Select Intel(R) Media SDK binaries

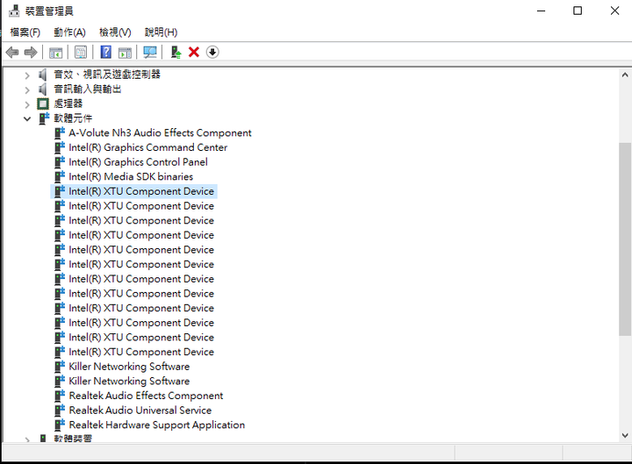pyautogui.click(x=131, y=176)
